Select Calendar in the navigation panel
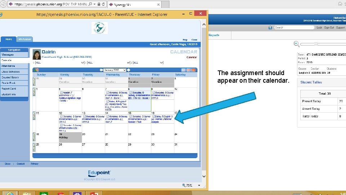The height and width of the screenshot is (195, 346). pos(14,60)
